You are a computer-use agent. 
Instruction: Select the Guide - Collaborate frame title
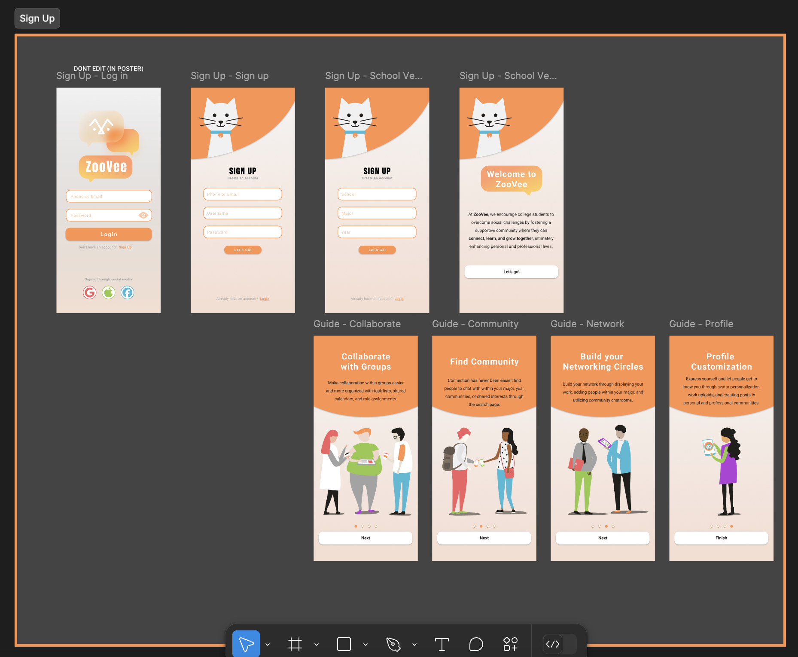(x=357, y=324)
